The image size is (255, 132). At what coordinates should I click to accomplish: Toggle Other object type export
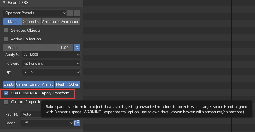point(74,84)
